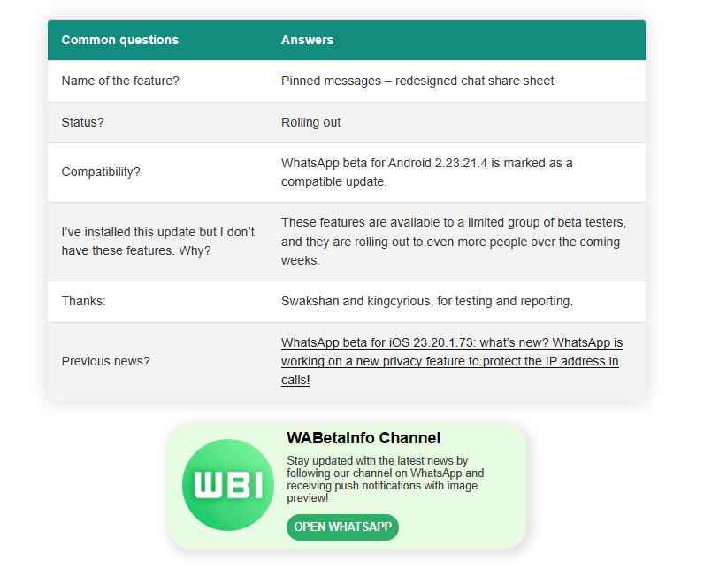Screen dimensions: 704x577
Task: Click the 'I've installed this update' question
Action: click(158, 242)
